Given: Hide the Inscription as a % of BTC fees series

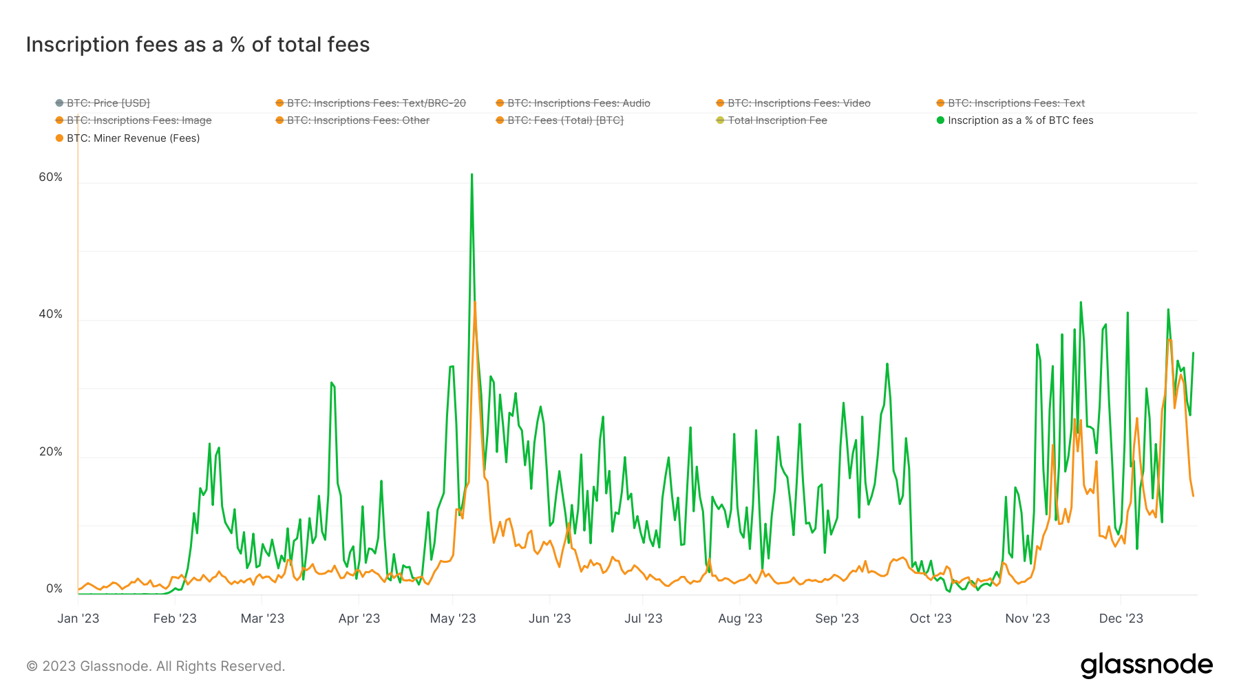Looking at the screenshot, I should pyautogui.click(x=1020, y=120).
